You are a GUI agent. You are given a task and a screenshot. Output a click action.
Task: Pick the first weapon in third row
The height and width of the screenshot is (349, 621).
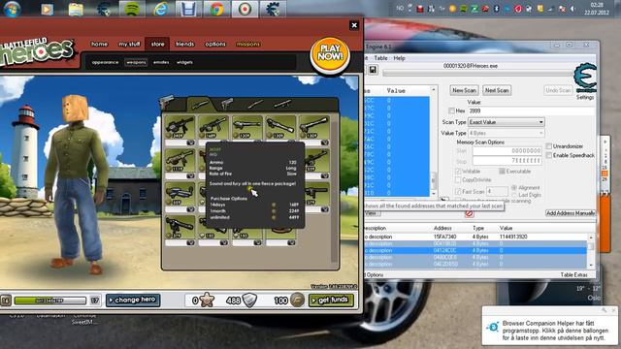tap(180, 194)
